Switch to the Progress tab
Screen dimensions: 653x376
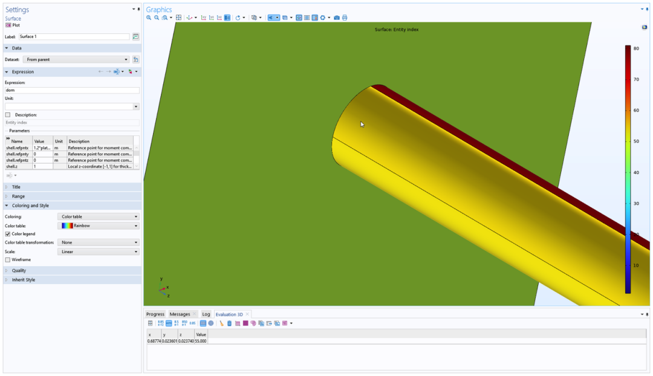tap(155, 314)
